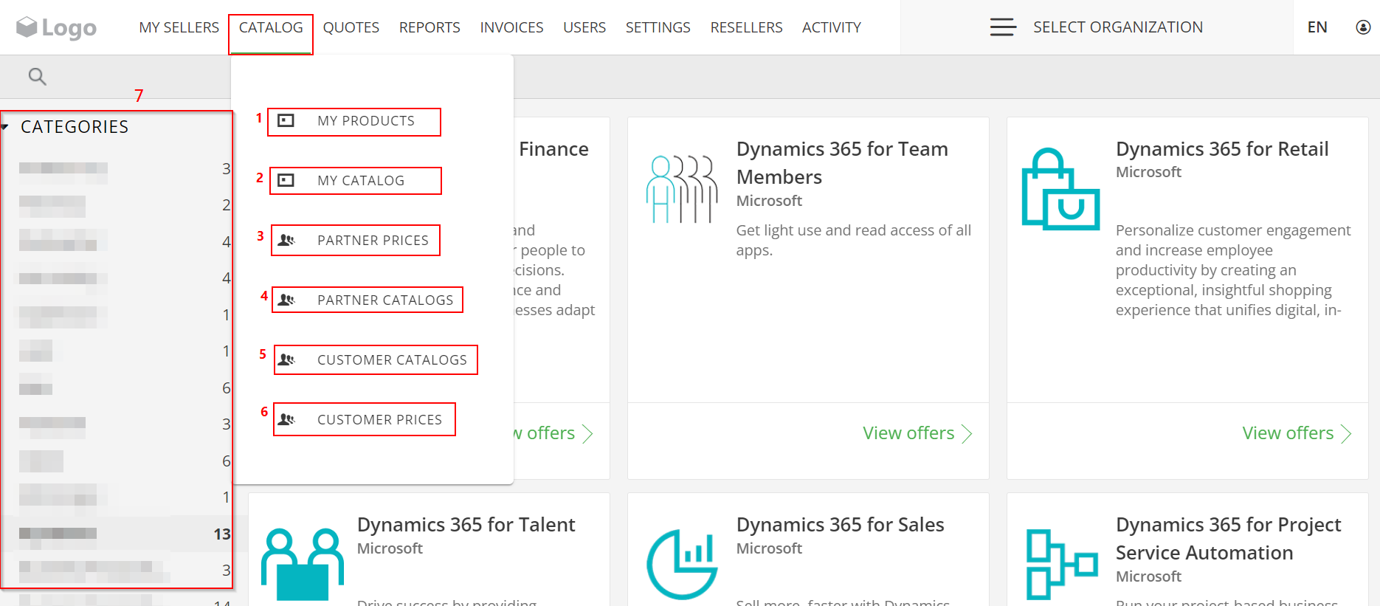Open the Resellers tab
This screenshot has width=1380, height=606.
pos(746,27)
